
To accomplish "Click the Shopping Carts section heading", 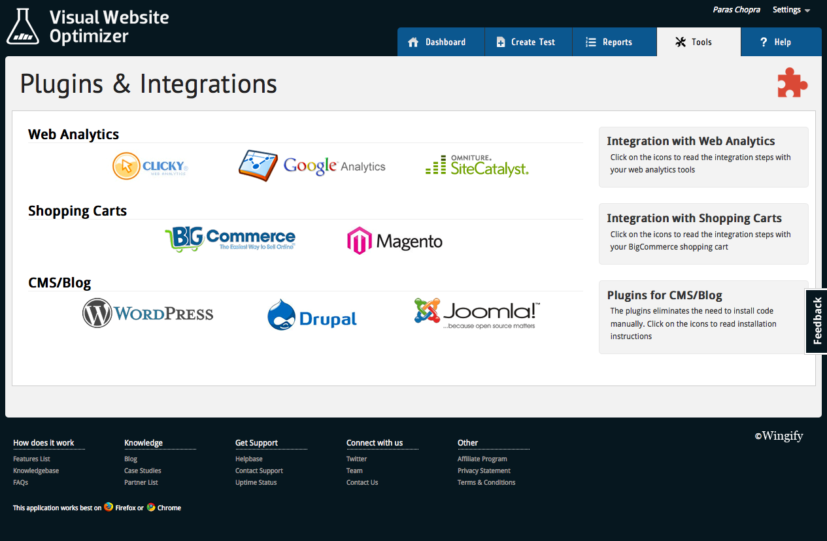I will point(77,211).
